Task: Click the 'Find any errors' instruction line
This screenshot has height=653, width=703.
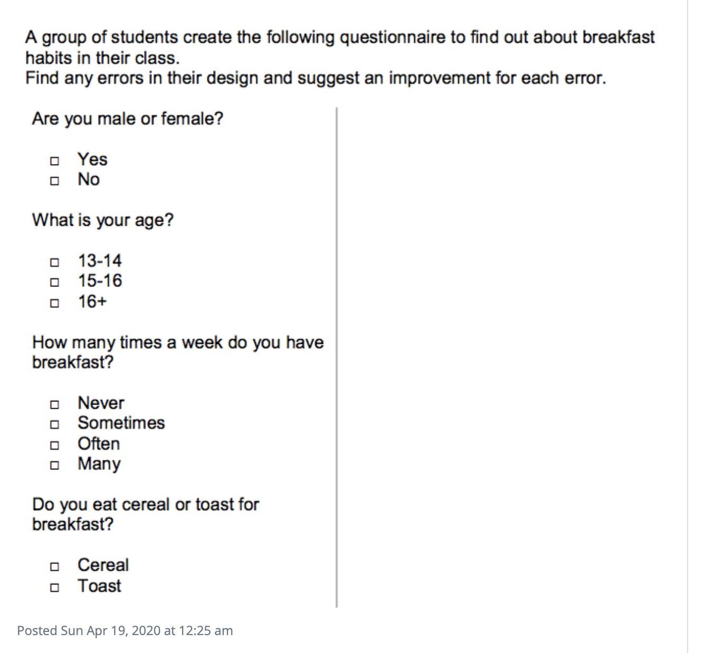Action: tap(316, 78)
